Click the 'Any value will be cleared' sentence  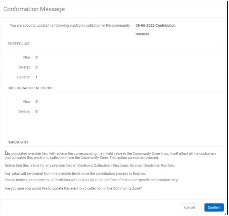click(x=75, y=173)
